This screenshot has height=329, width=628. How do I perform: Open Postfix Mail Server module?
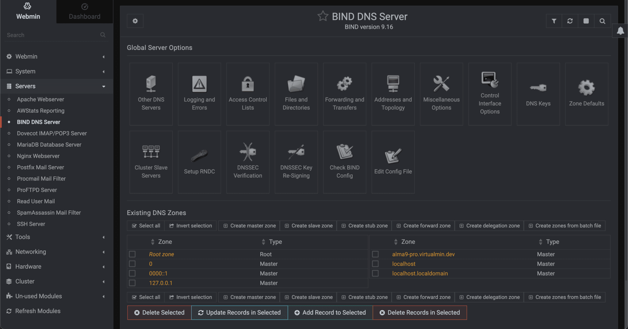tap(40, 167)
